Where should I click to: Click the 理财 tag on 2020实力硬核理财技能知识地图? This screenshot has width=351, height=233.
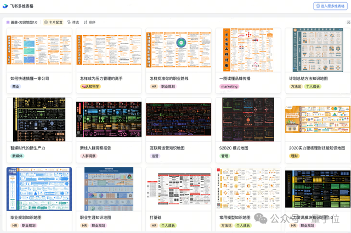point(294,156)
